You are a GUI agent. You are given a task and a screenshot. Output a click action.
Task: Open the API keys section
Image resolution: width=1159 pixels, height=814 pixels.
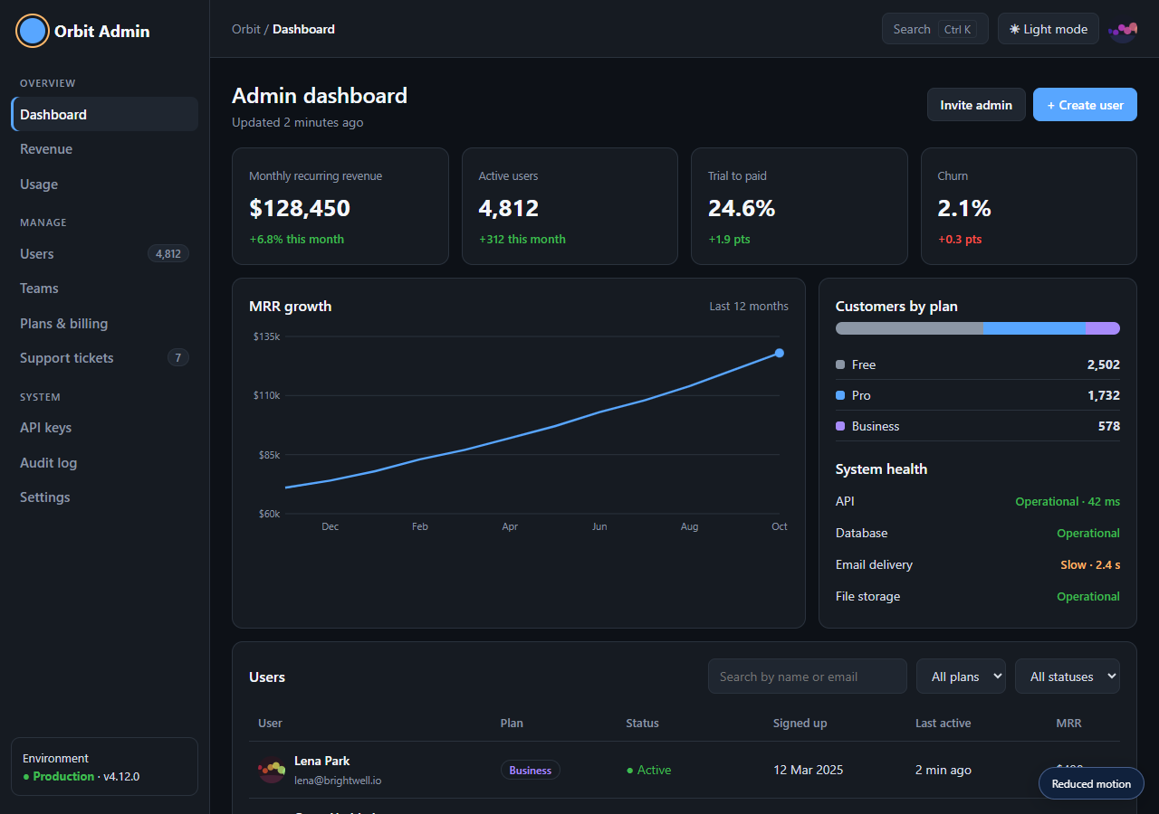tap(105, 428)
